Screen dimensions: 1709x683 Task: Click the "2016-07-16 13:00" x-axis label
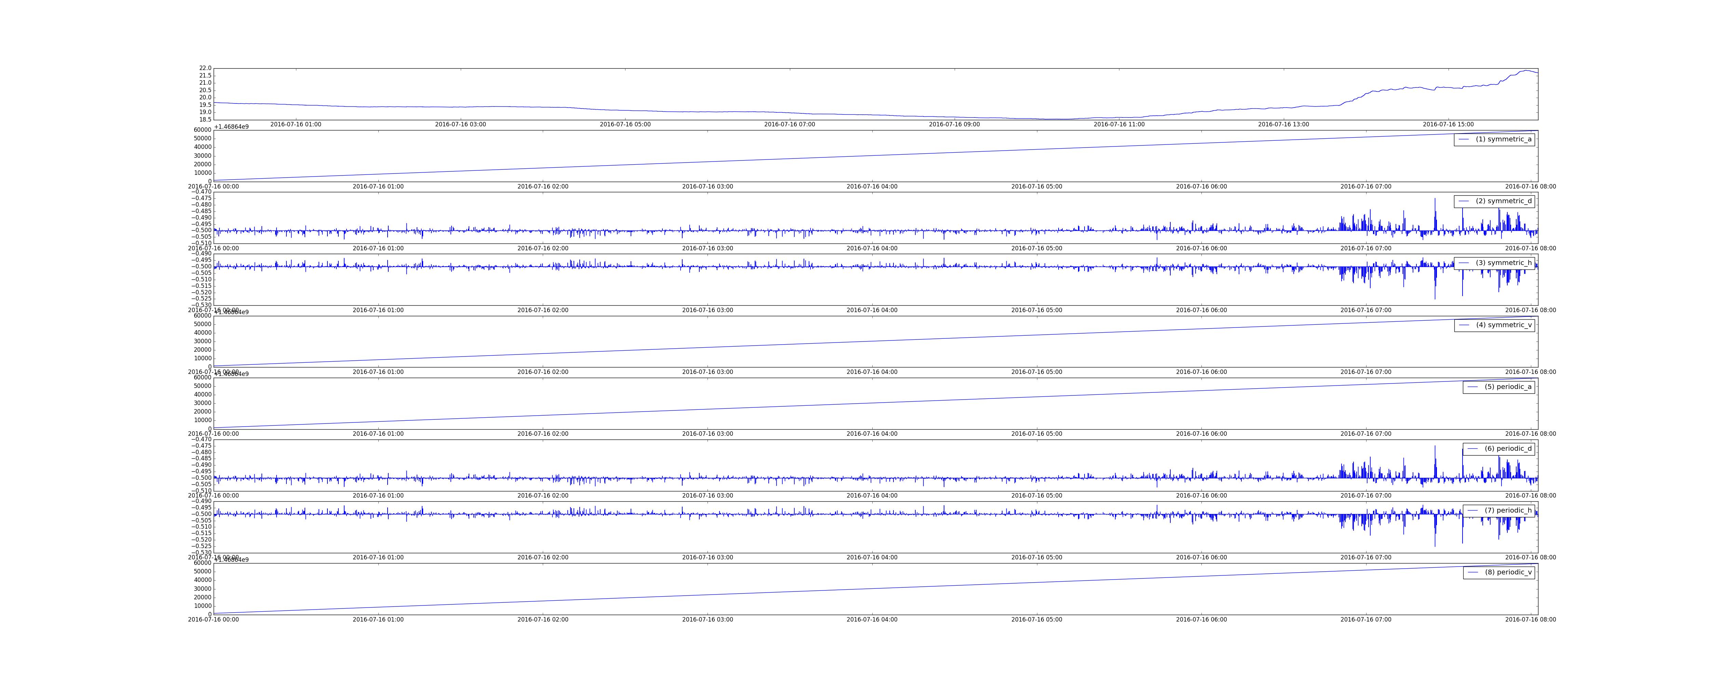[1283, 125]
